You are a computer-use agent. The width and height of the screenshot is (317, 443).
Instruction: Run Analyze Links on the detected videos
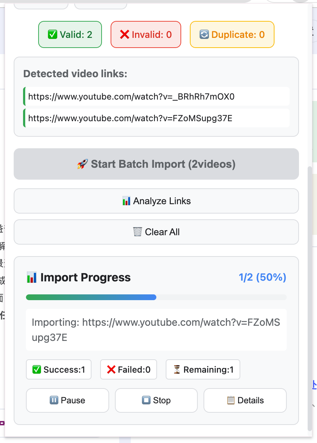click(x=156, y=201)
